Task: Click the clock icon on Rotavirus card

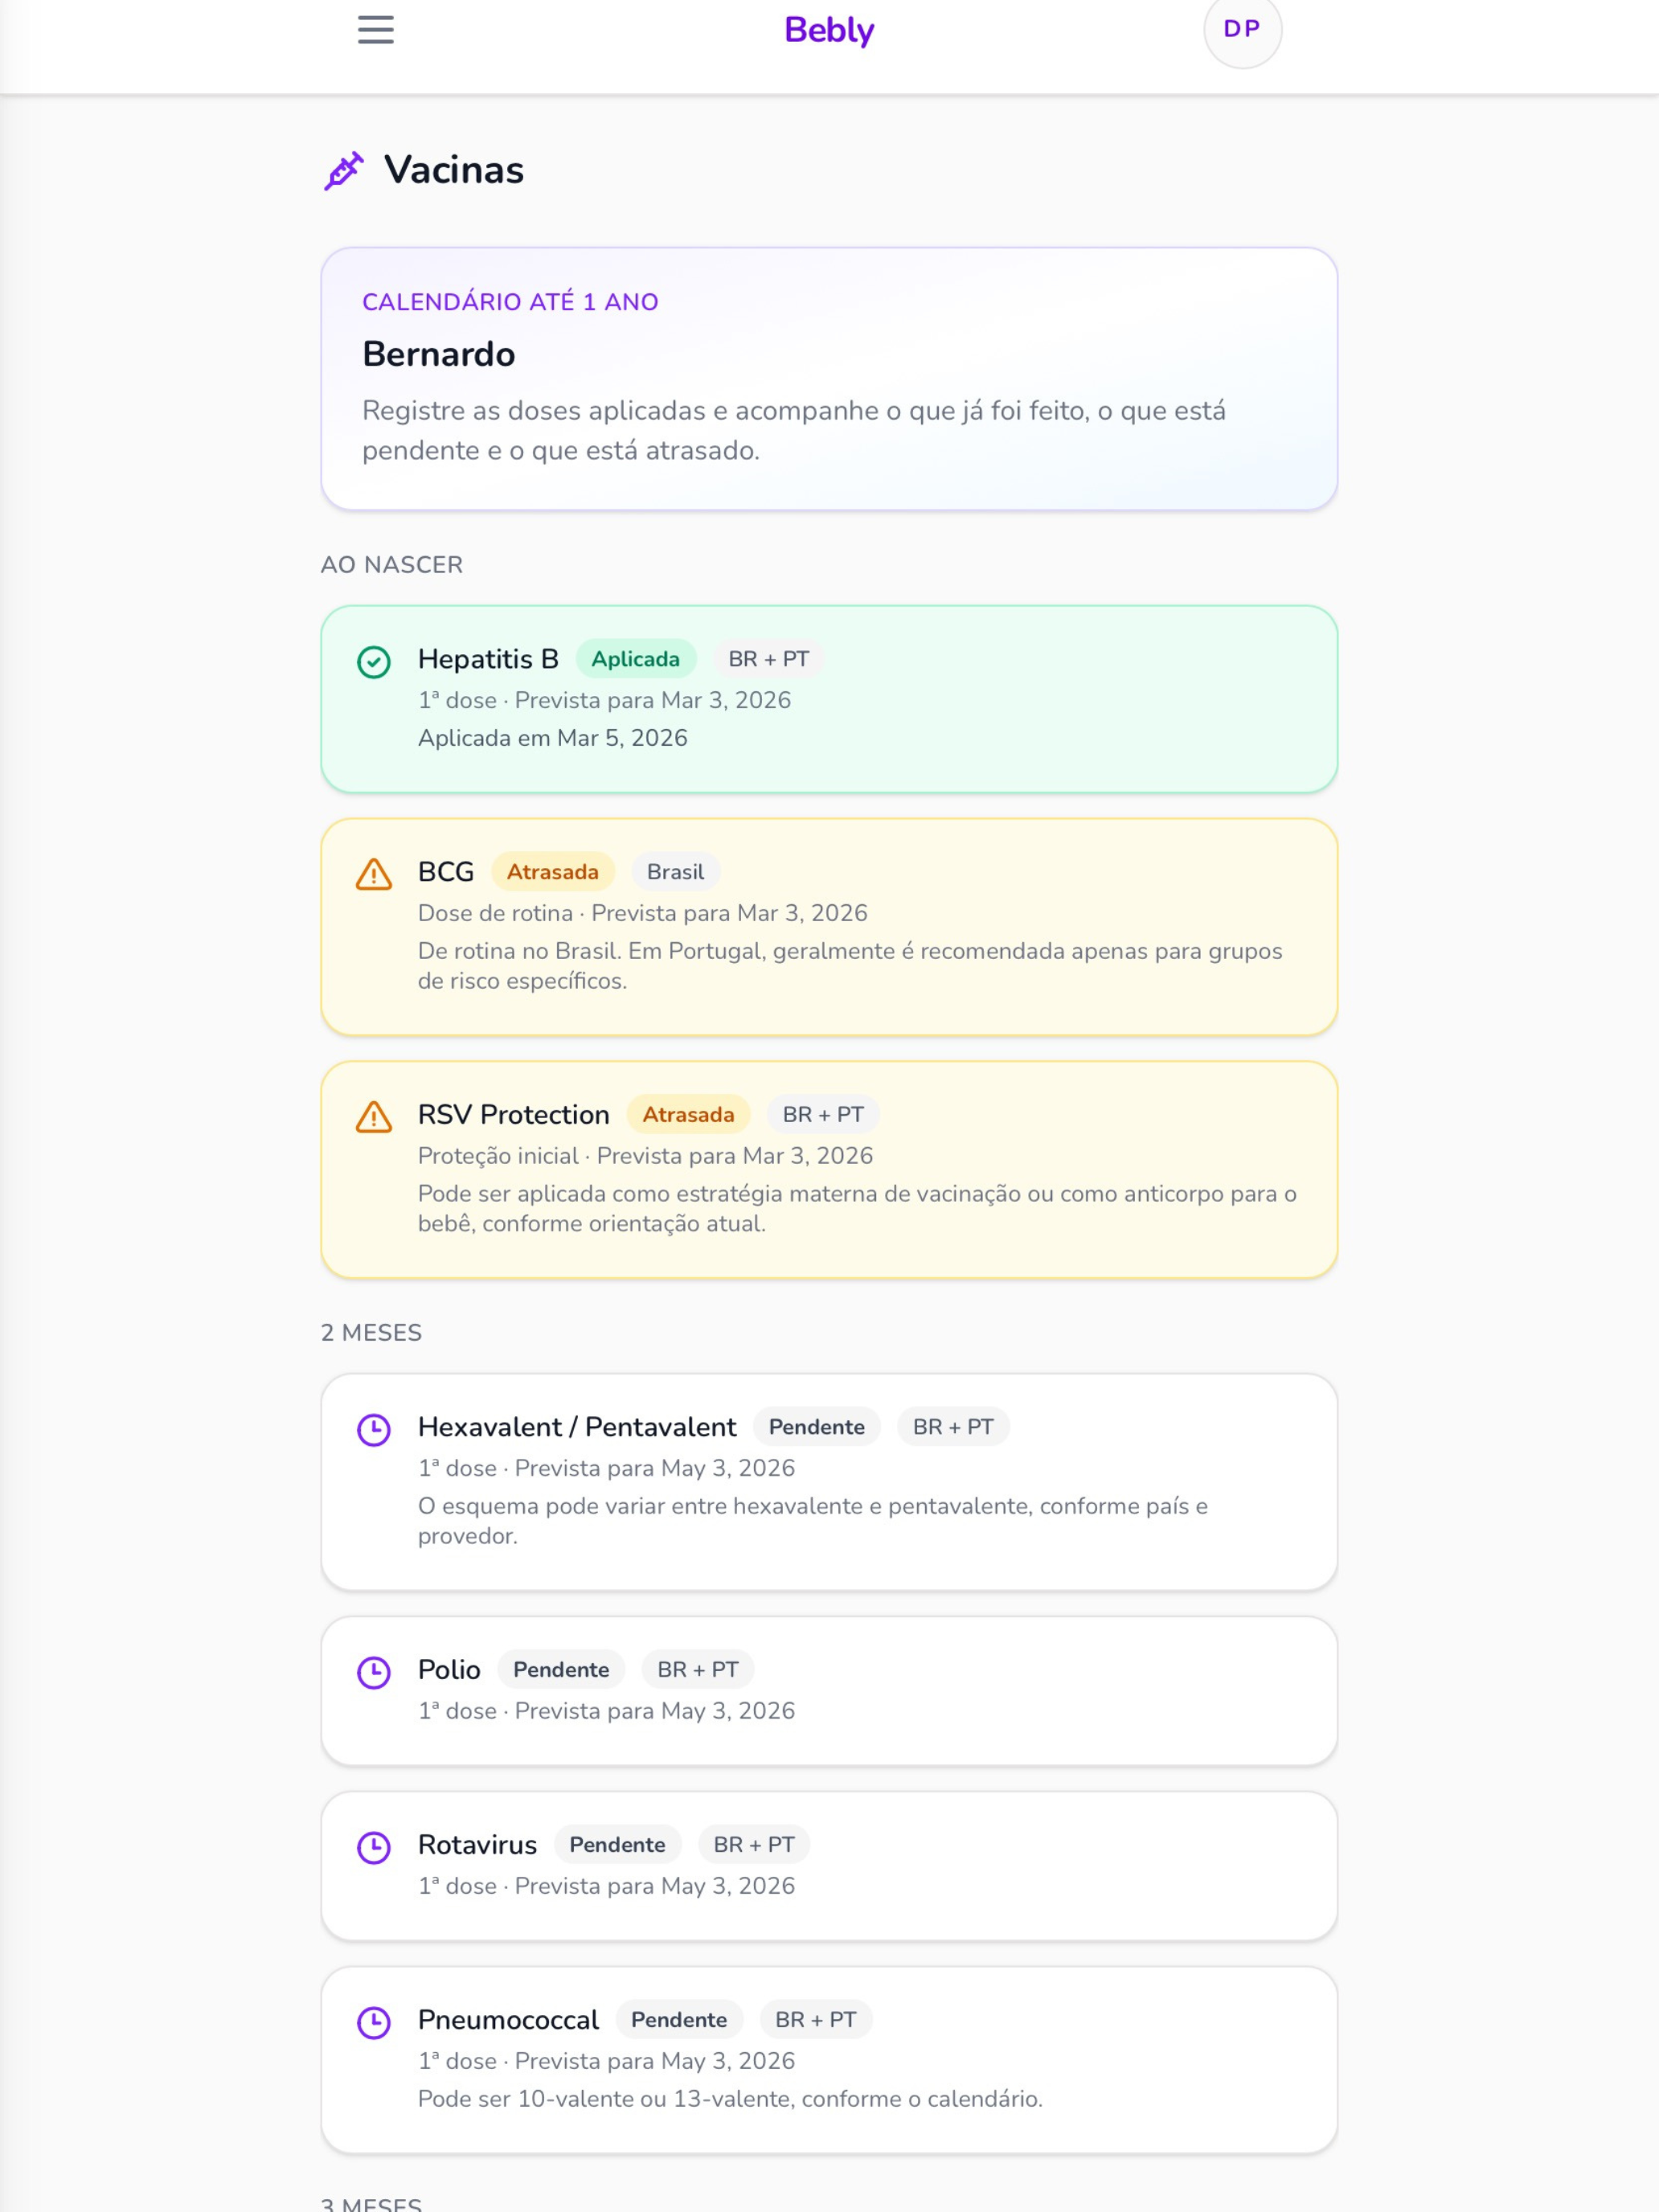Action: coord(374,1848)
